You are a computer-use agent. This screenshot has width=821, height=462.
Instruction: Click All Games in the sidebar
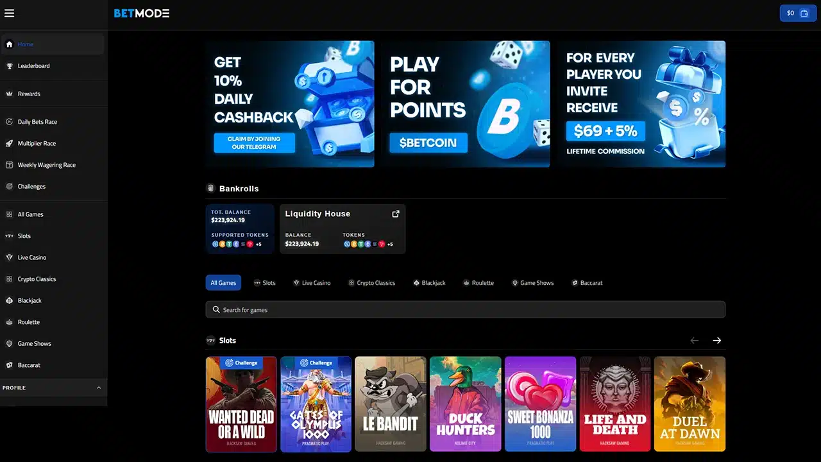tap(53, 214)
